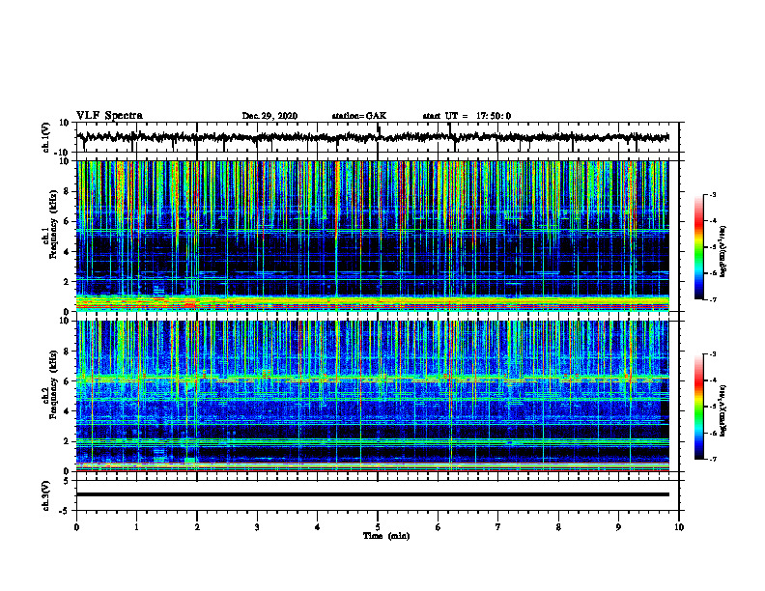Click the time axis tick label "4"
Viewport: 765px width, 591px height.
pos(318,527)
